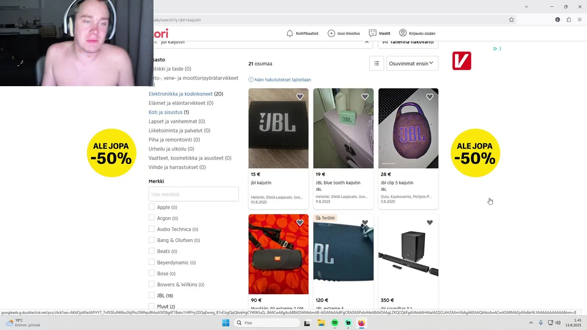The width and height of the screenshot is (587, 330).
Task: Bookmark this page with the star icon
Action: coord(511,20)
